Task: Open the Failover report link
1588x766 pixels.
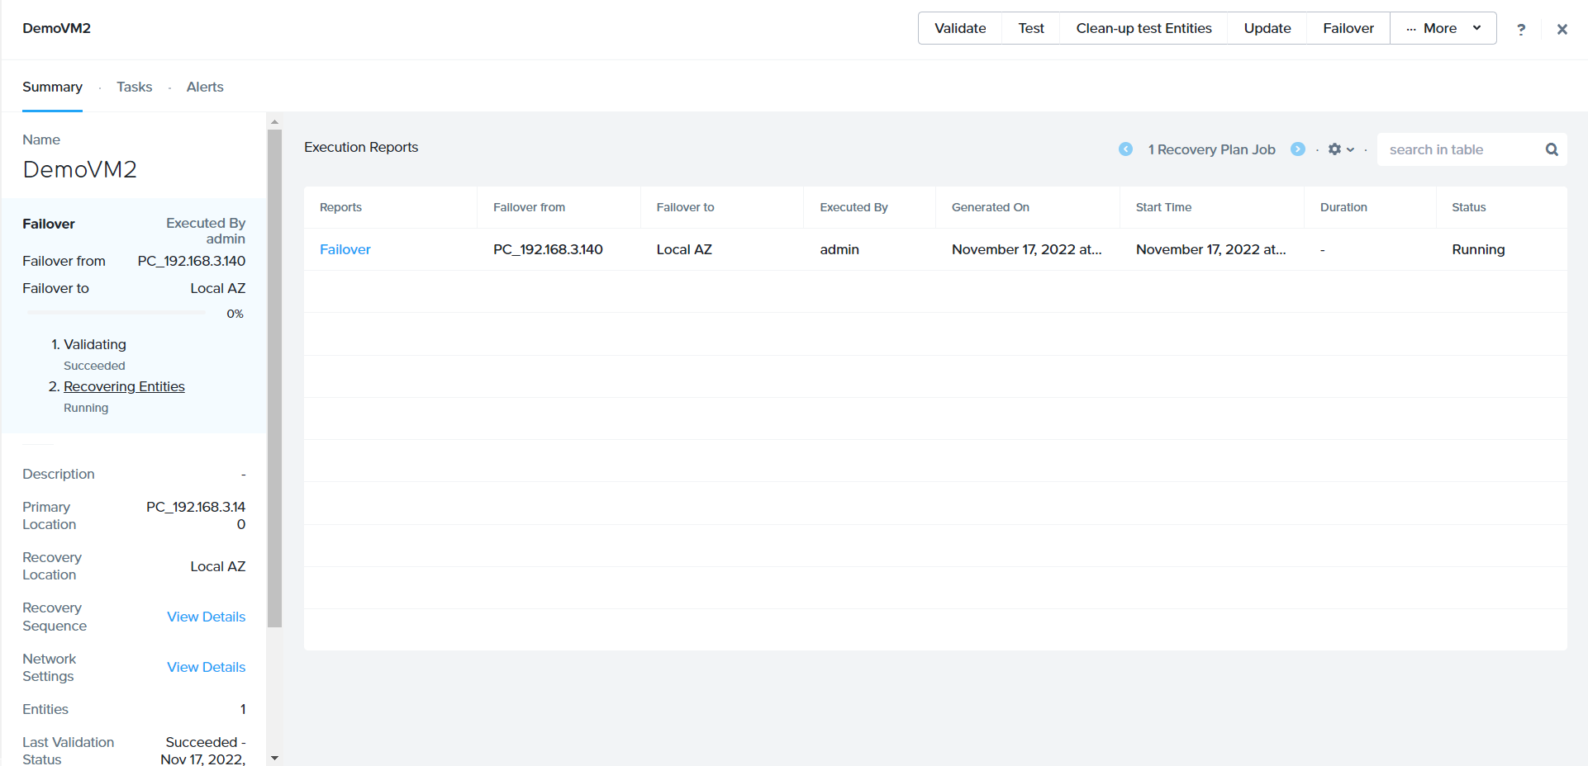Action: click(345, 249)
